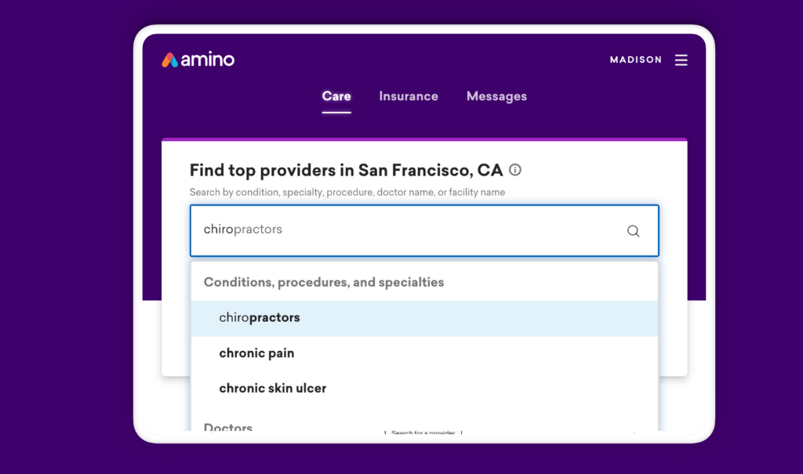The height and width of the screenshot is (474, 803).
Task: Click the colorful A mark in the Amino logo
Action: click(x=169, y=60)
